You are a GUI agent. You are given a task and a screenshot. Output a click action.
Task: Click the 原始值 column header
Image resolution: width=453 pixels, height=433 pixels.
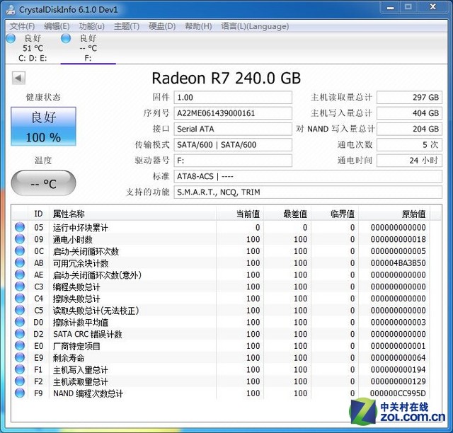point(394,214)
